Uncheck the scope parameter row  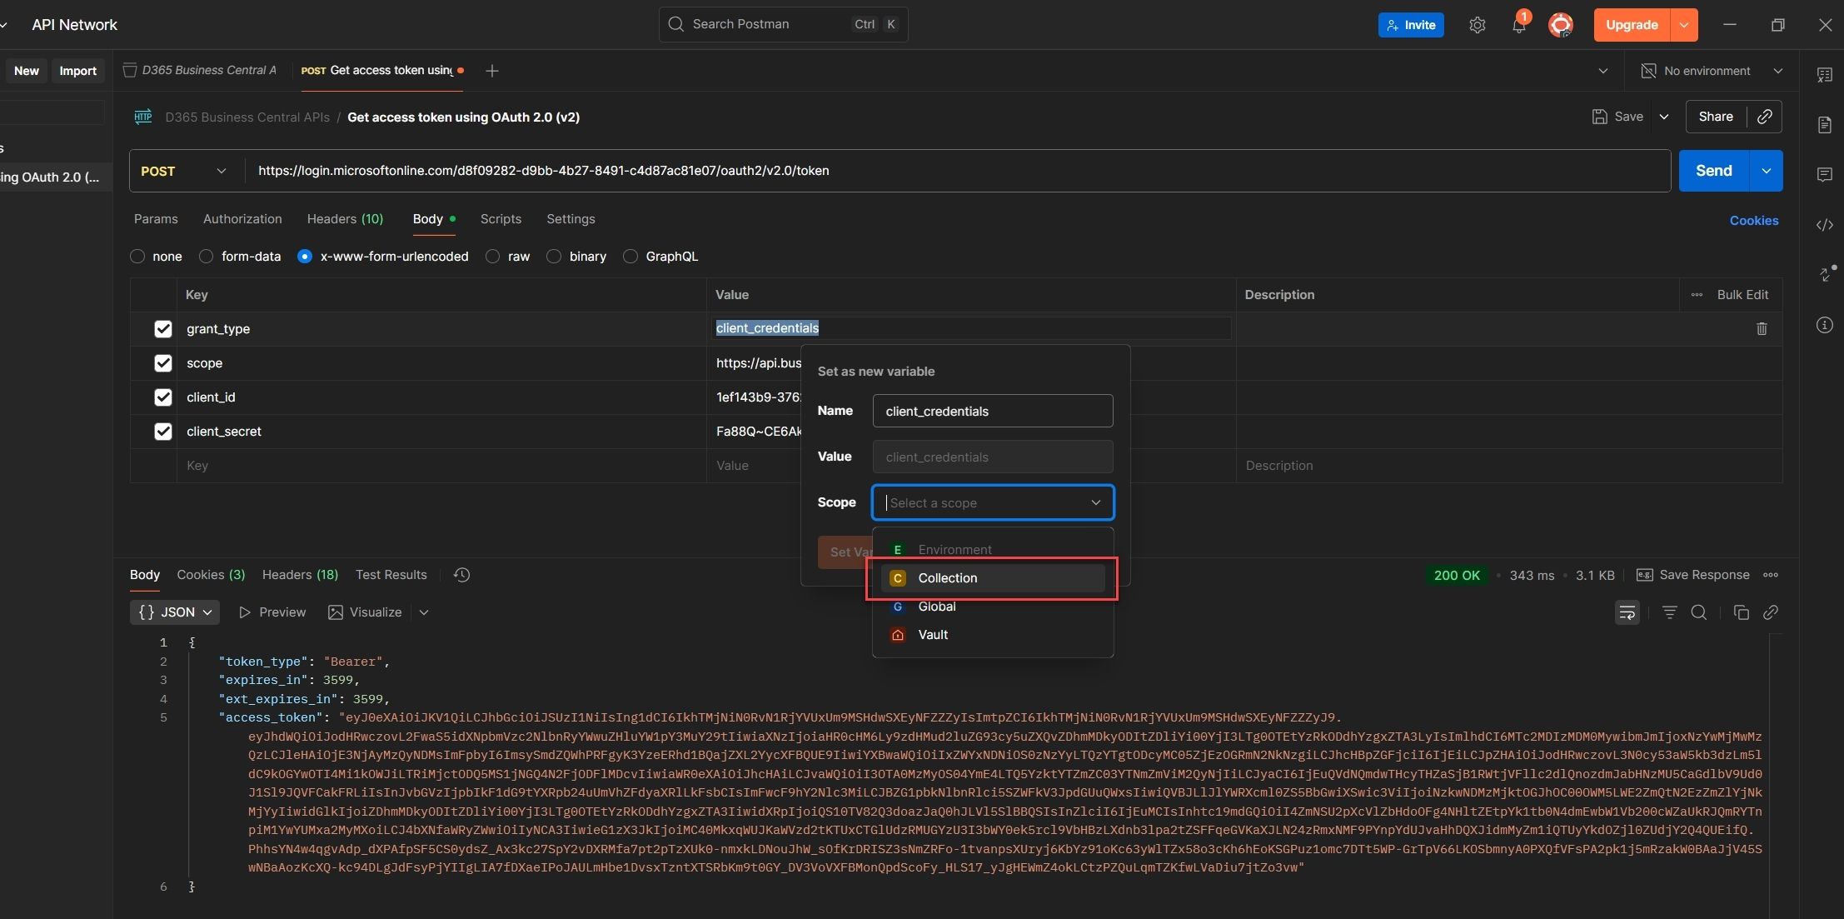point(162,363)
